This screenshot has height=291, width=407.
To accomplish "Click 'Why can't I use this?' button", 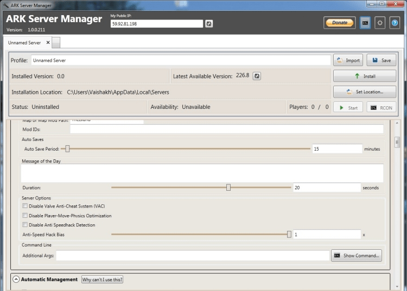I will pyautogui.click(x=102, y=279).
